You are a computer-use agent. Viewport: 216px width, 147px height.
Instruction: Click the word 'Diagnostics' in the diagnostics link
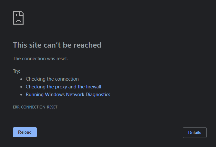pyautogui.click(x=98, y=95)
